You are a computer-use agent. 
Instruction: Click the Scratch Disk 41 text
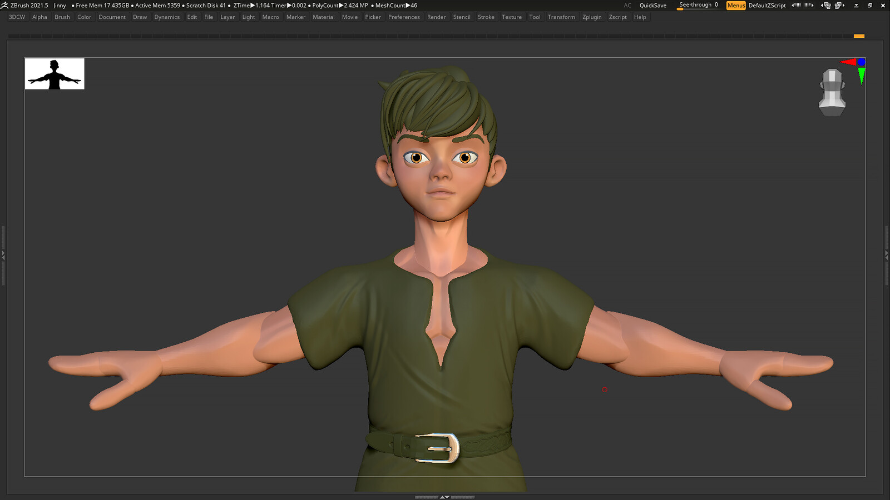pos(206,6)
